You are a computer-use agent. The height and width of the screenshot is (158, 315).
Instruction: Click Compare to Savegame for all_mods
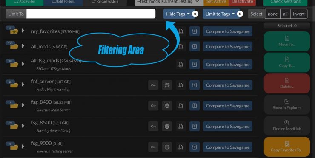[x=228, y=47]
